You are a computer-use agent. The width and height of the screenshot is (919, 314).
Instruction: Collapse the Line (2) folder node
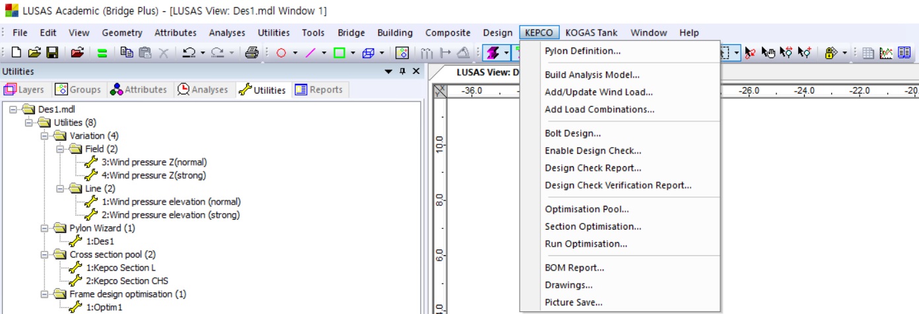(x=60, y=189)
